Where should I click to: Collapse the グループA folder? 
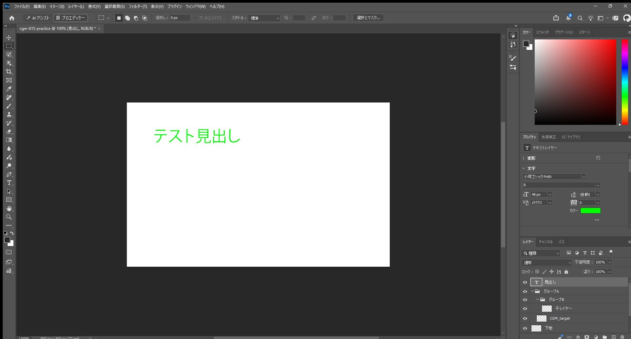tap(532, 291)
